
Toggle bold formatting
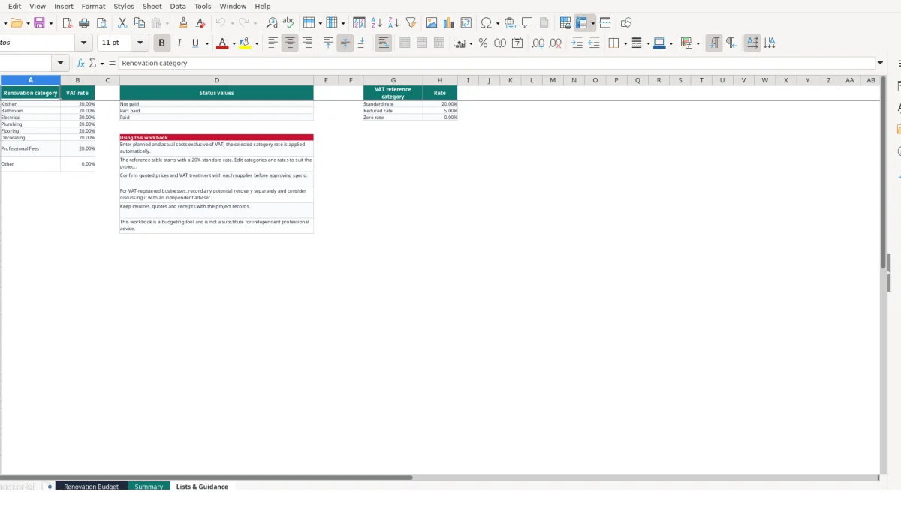coord(161,43)
